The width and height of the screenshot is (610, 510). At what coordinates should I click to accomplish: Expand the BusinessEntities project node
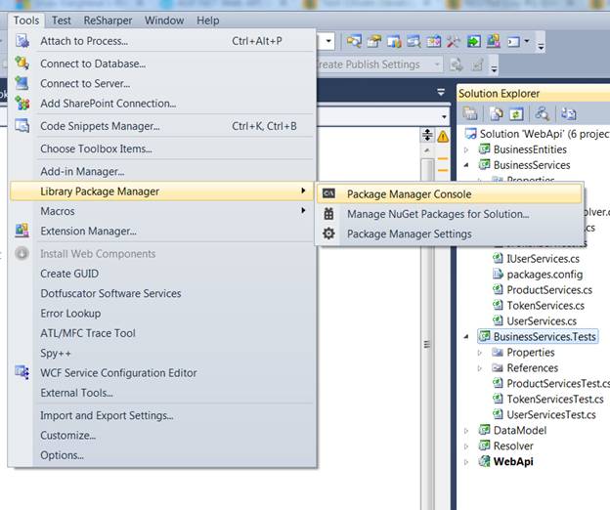tap(466, 149)
